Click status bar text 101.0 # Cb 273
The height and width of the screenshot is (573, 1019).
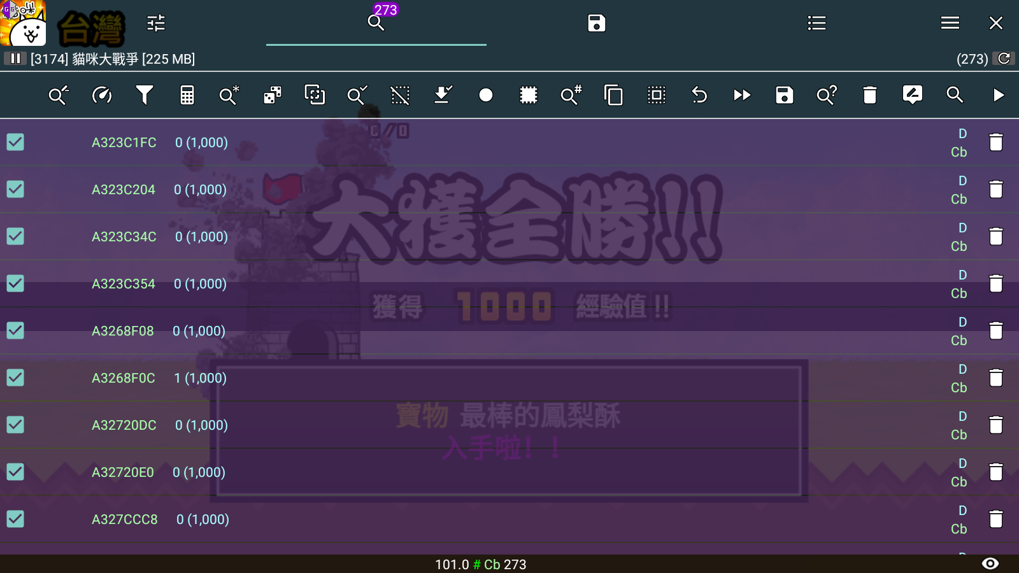[x=481, y=564]
